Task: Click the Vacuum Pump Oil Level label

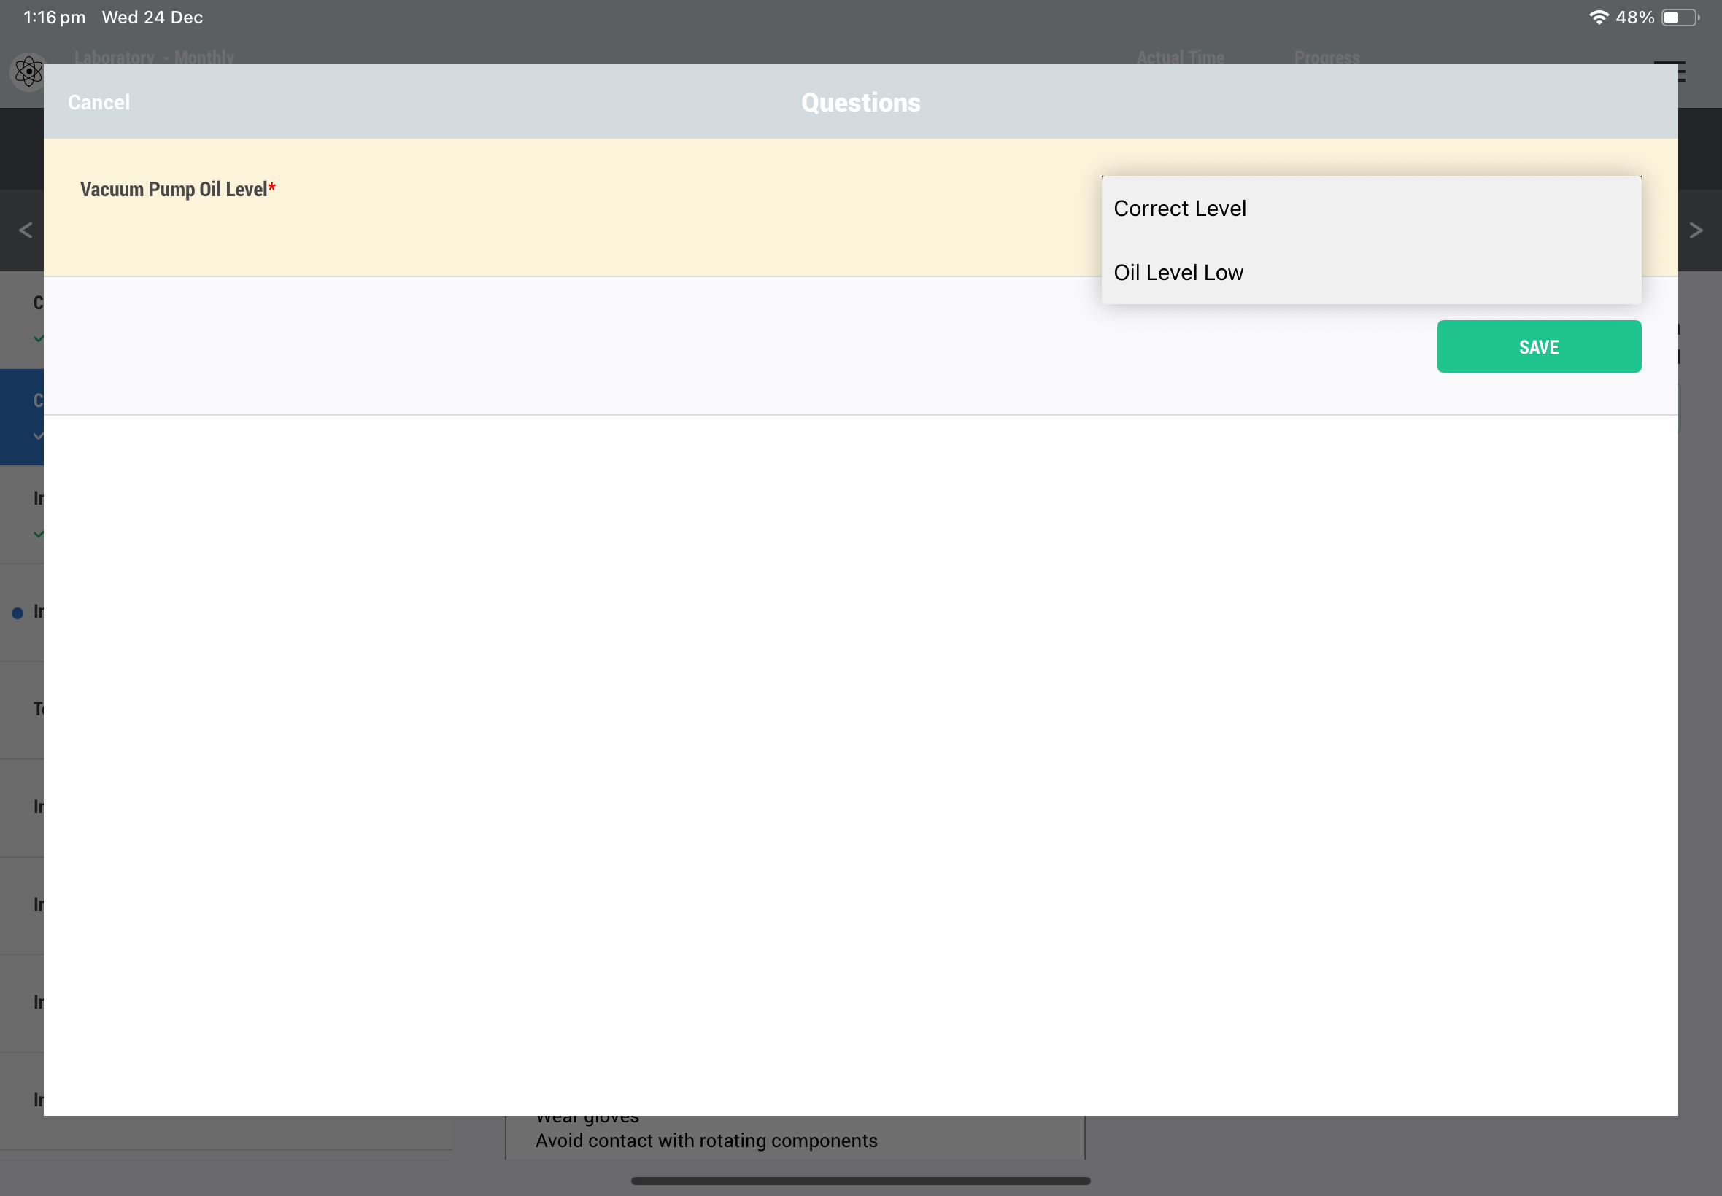Action: tap(173, 190)
